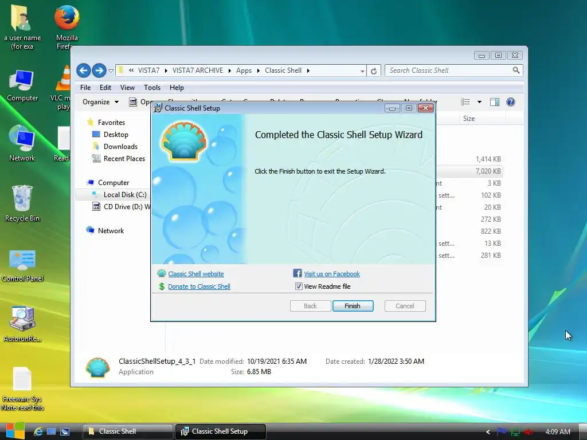The height and width of the screenshot is (440, 587).
Task: Open the recent pages dropdown next to the forward arrow
Action: tap(111, 70)
